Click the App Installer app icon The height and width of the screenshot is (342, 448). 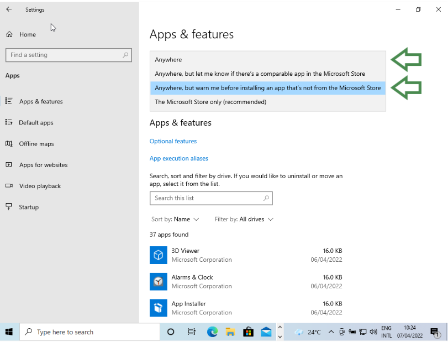coord(159,308)
